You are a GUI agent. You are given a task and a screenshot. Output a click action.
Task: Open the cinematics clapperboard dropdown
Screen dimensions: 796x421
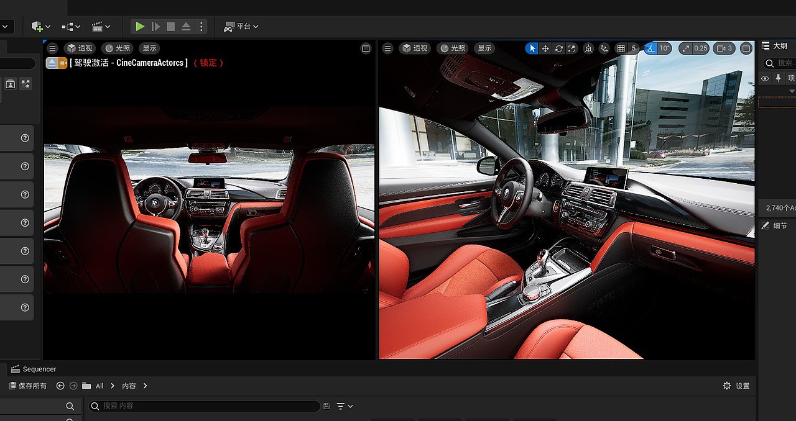tap(101, 27)
